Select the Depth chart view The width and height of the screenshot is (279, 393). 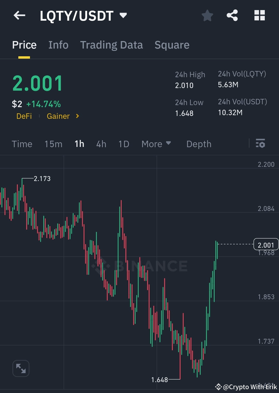pyautogui.click(x=199, y=144)
